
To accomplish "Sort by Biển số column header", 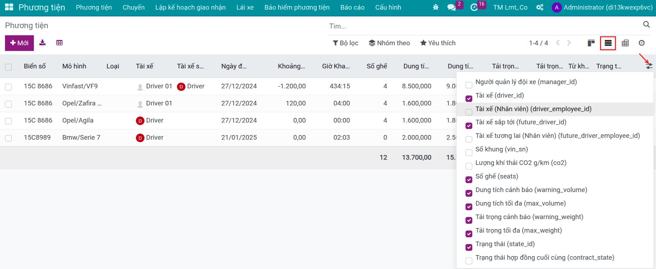I will [x=35, y=66].
